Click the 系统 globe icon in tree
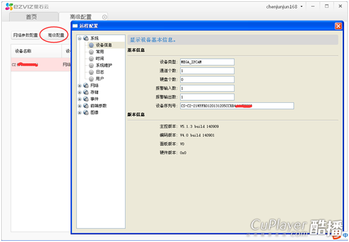The width and height of the screenshot is (349, 242). 86,39
